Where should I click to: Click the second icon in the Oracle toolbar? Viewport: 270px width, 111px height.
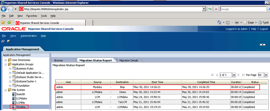[x=9, y=41]
